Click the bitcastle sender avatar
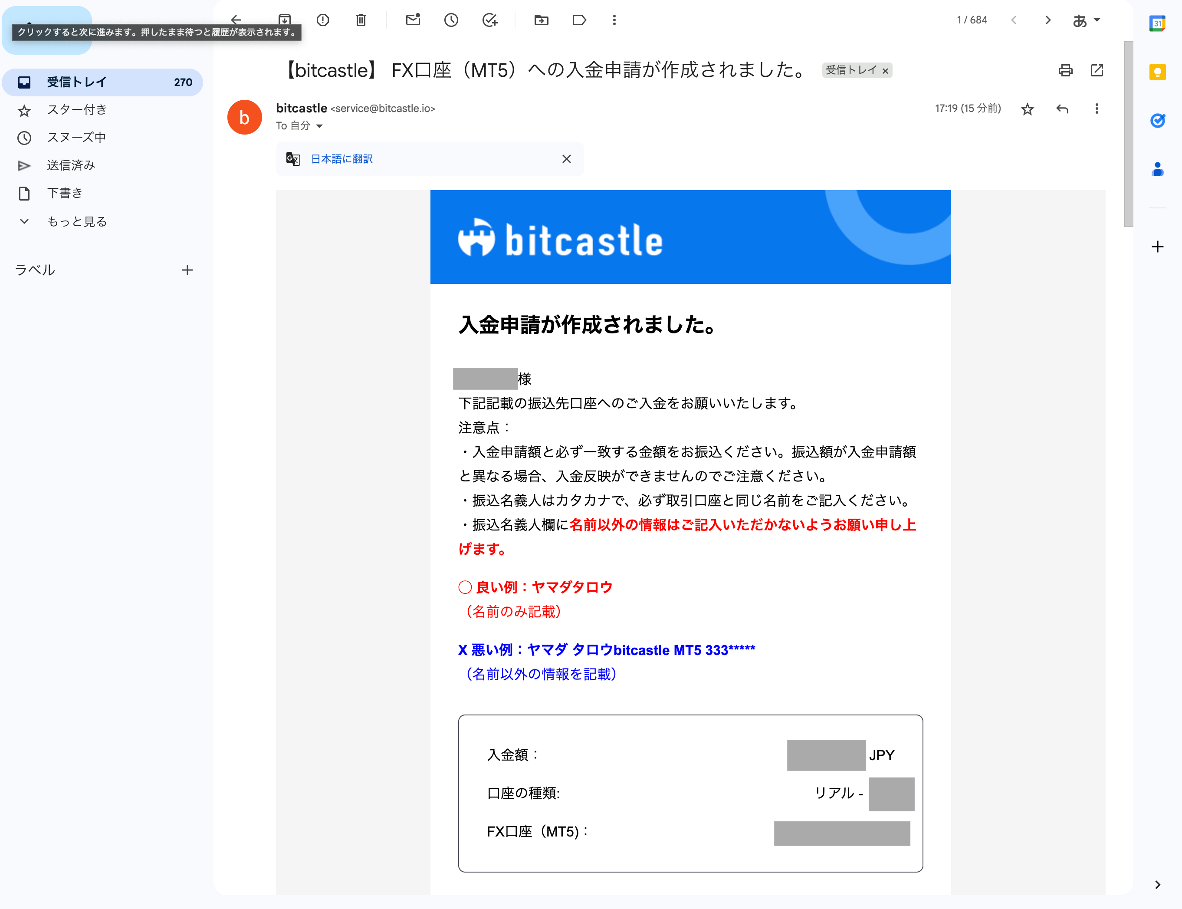1182x909 pixels. 244,117
